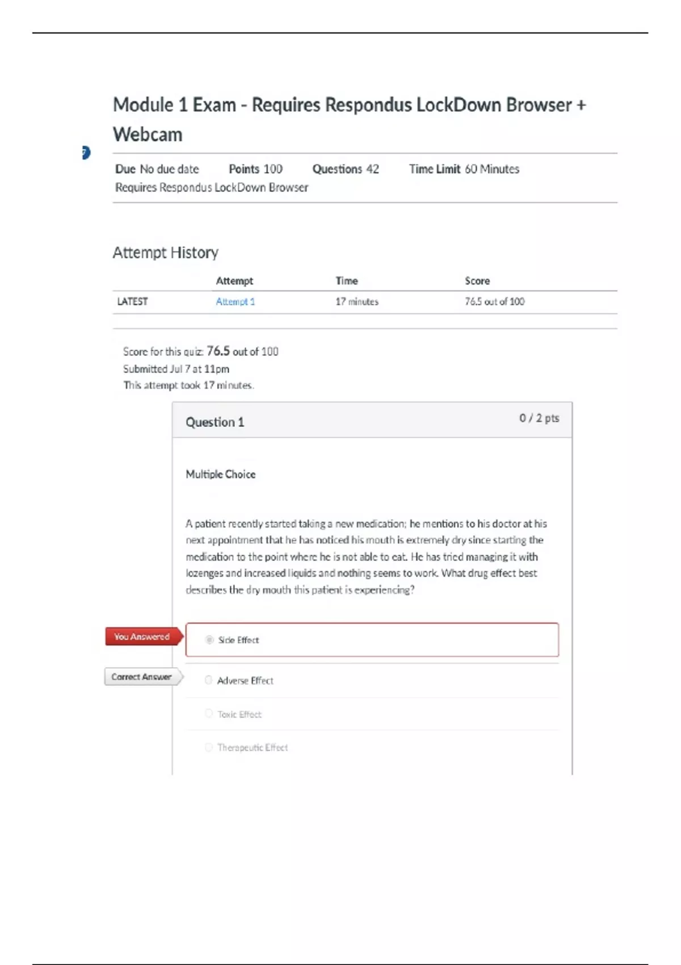The height and width of the screenshot is (965, 681).
Task: Click the Submitted Jul 7 at 11pm text
Action: (176, 369)
